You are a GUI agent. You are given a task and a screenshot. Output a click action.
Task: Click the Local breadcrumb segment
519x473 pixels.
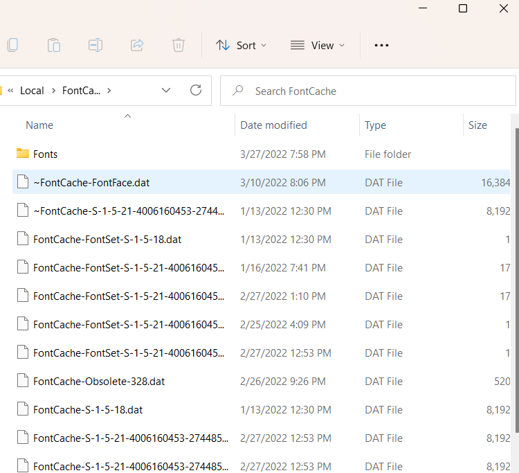point(32,91)
